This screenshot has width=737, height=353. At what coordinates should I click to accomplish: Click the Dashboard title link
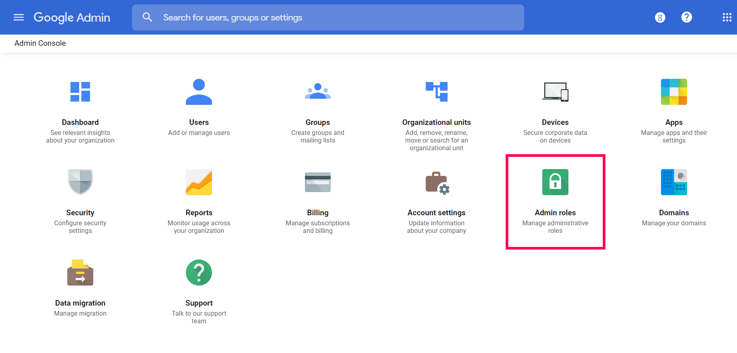coord(80,122)
